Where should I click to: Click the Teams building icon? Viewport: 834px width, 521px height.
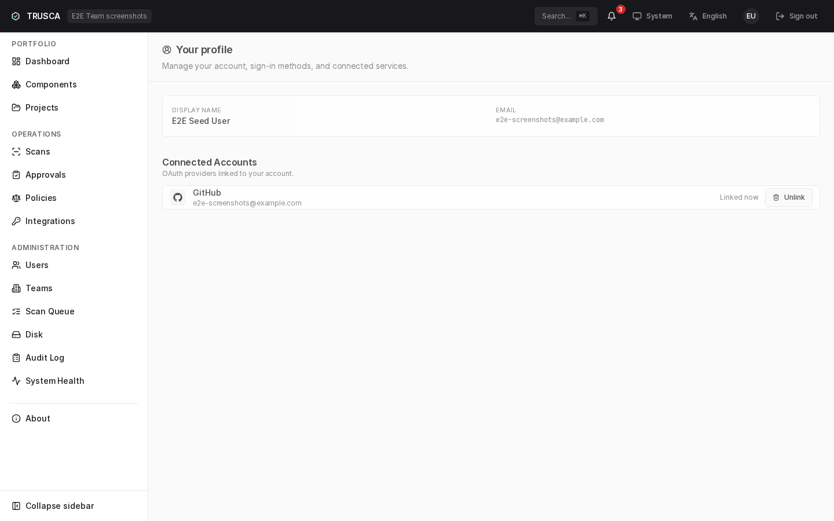tap(16, 288)
